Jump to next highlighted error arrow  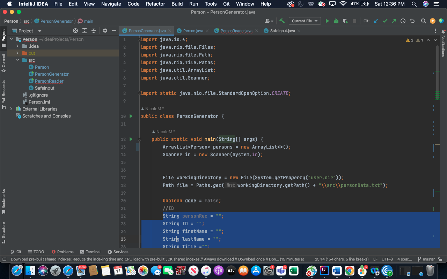pos(435,40)
